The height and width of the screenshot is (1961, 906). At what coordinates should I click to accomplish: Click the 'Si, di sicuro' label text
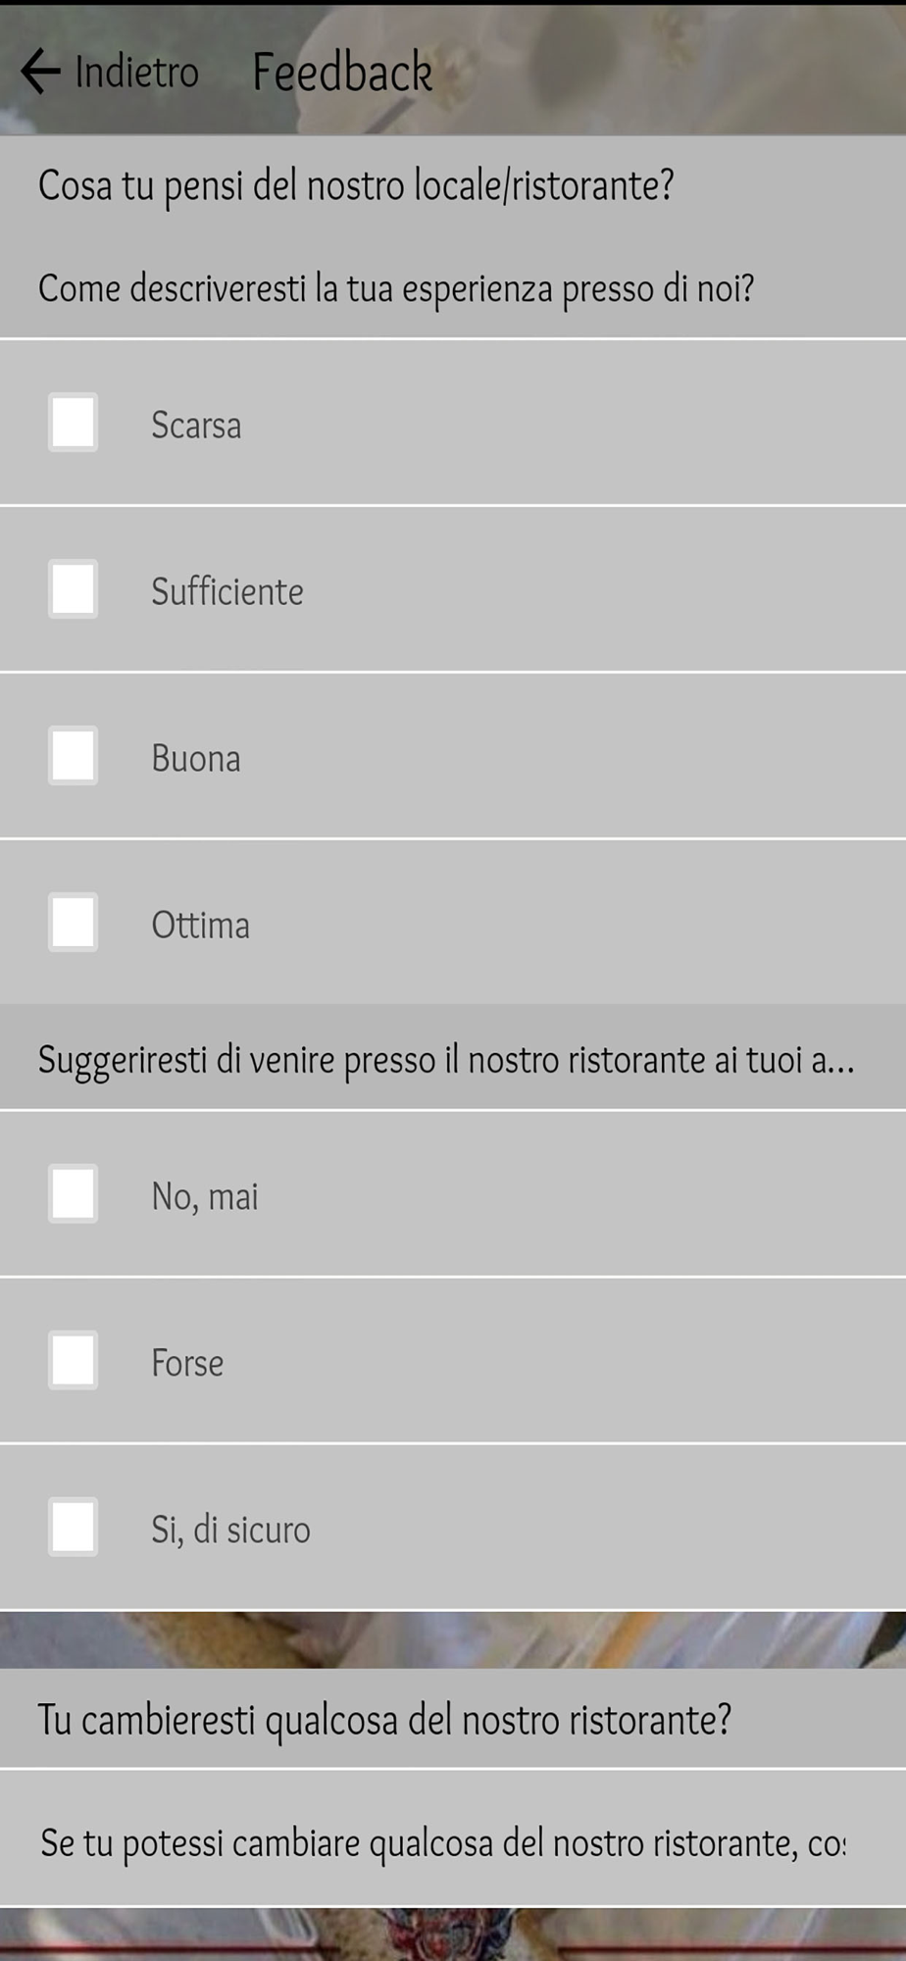230,1530
